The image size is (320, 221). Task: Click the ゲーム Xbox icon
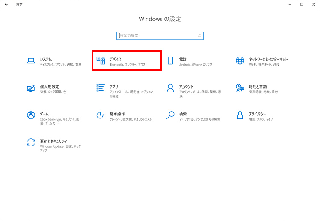(31, 115)
